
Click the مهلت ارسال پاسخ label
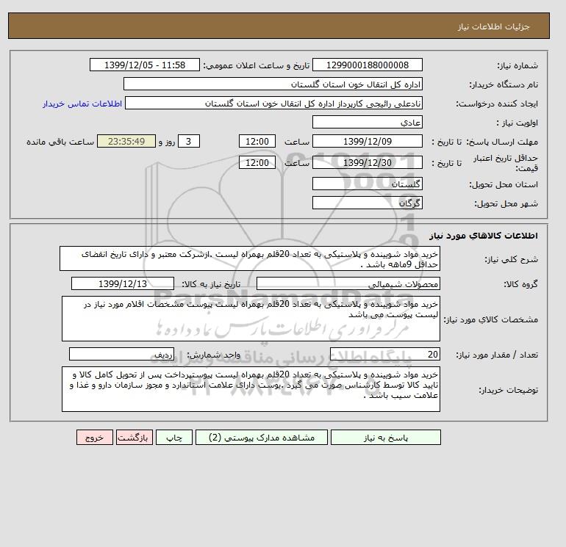502,142
